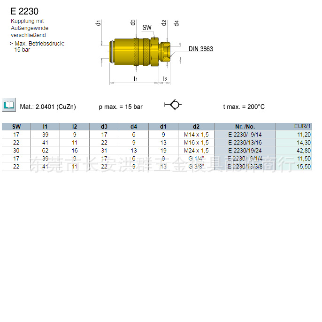This screenshot has height=322, width=322.
Task: Click the d2 column header
Action: click(196, 127)
